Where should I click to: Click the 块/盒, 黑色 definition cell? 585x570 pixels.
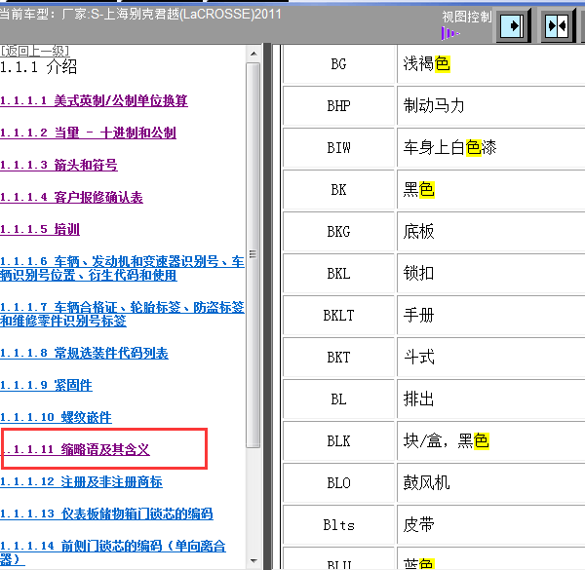(490, 441)
